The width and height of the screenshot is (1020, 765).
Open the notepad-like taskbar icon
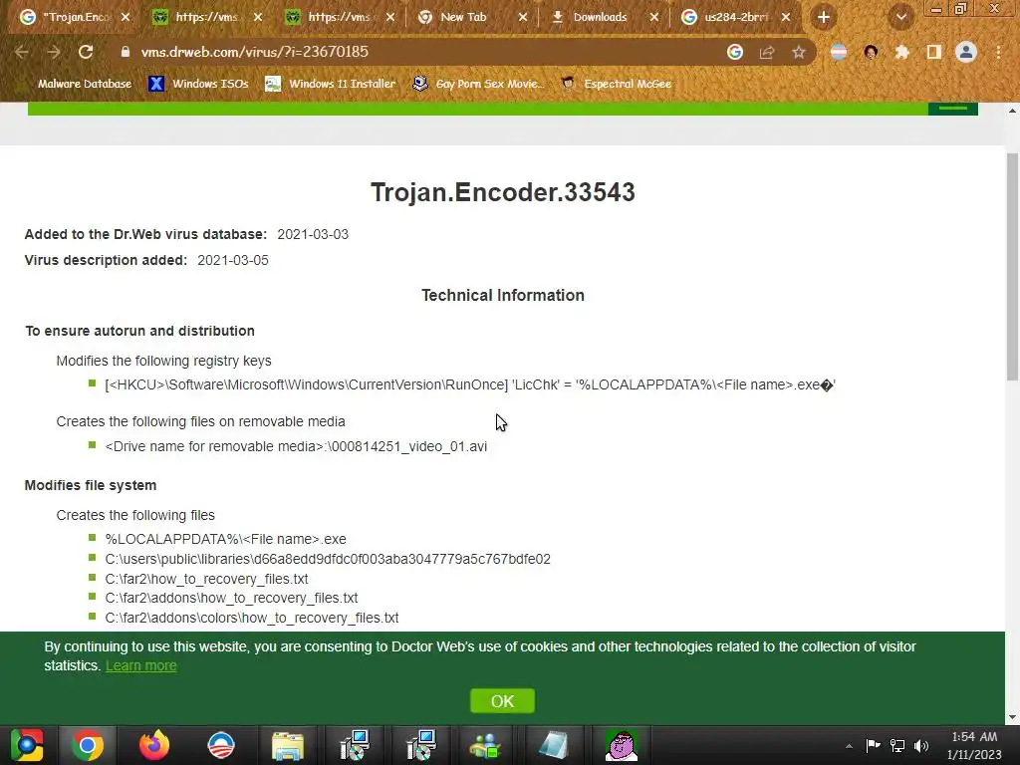pos(554,745)
